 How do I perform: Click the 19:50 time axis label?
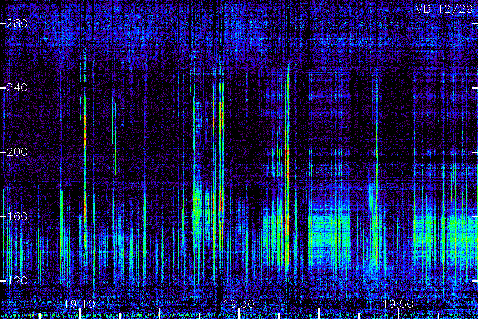pos(398,304)
